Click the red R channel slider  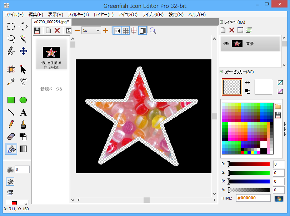pyautogui.click(x=249, y=164)
